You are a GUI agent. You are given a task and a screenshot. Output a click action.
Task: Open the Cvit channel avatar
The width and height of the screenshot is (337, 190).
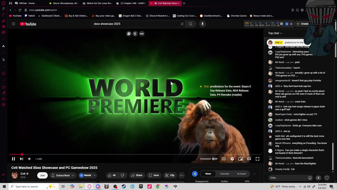click(x=15, y=175)
